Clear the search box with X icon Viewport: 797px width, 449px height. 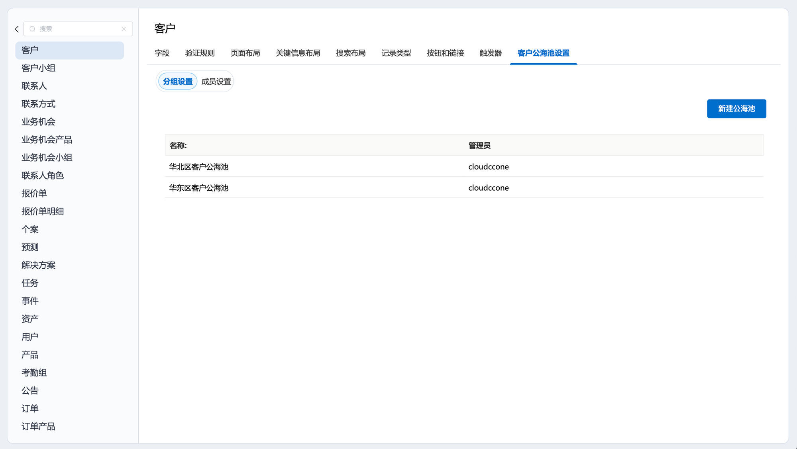coord(124,29)
